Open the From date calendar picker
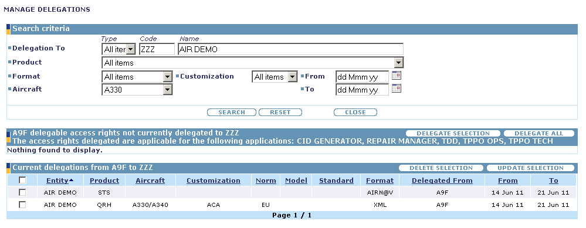586x228 pixels. (397, 76)
